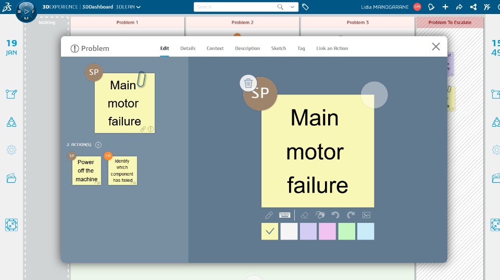The width and height of the screenshot is (500, 280).
Task: Select the small 'Main motor failure' note thumbnail
Action: [124, 103]
